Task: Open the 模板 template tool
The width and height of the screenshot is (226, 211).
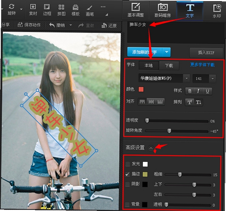Action: point(75,10)
